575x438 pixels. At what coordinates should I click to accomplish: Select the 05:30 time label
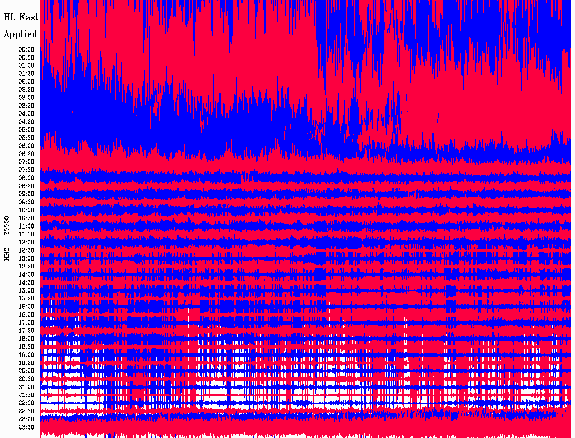pyautogui.click(x=26, y=138)
